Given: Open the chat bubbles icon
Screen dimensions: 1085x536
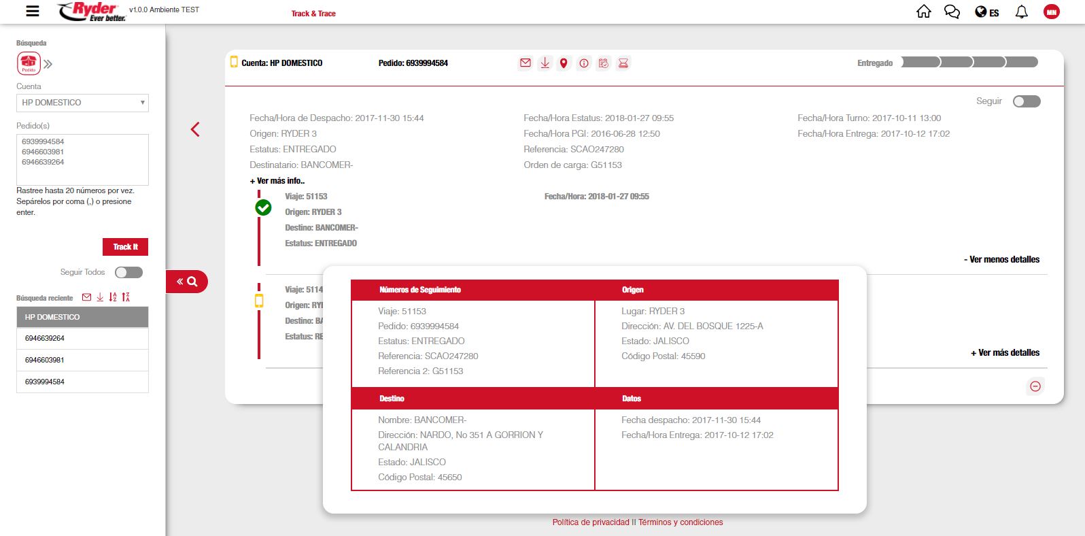Looking at the screenshot, I should (952, 12).
